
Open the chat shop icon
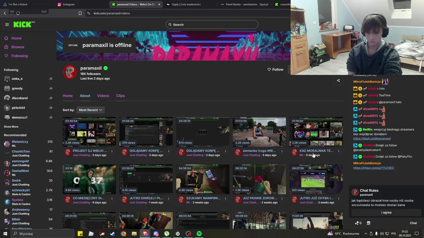368,223
